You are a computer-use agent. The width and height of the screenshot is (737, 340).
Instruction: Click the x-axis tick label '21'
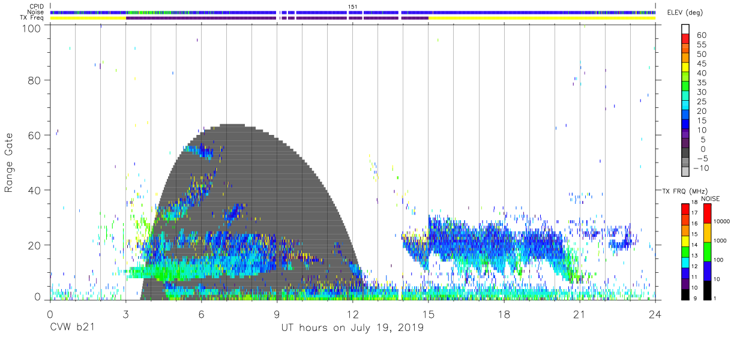pos(580,314)
